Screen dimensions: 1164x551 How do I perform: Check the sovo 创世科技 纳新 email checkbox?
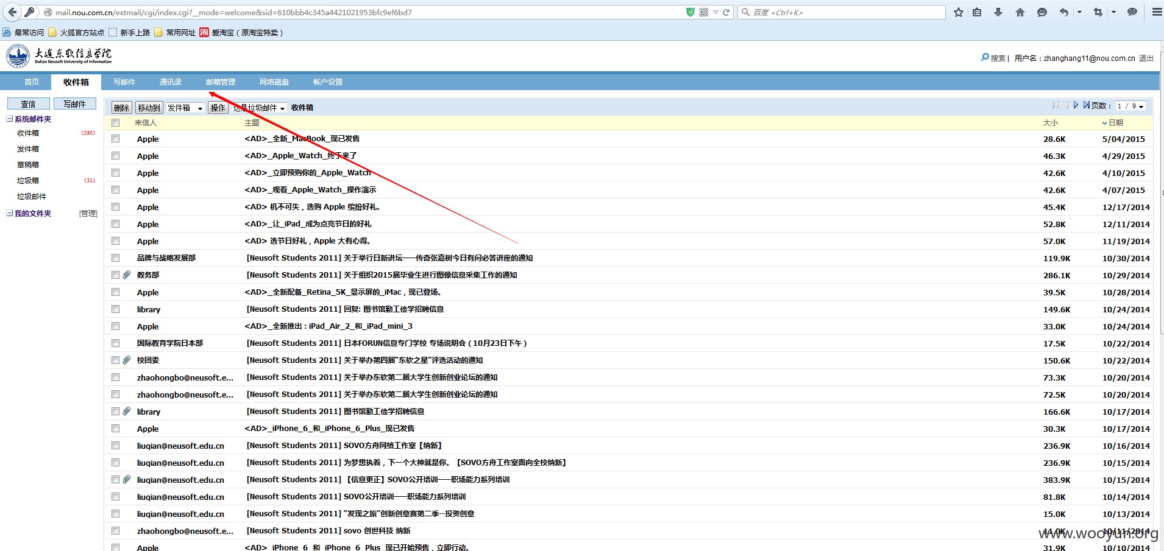click(116, 531)
